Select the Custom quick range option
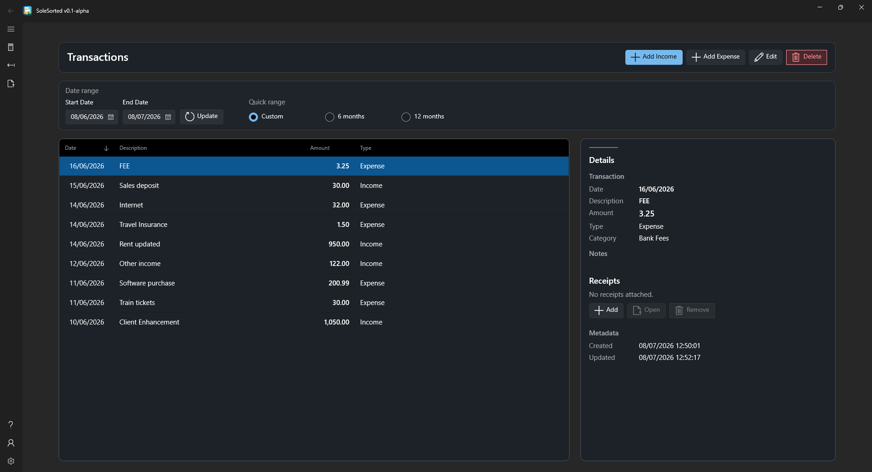872x472 pixels. 266,117
